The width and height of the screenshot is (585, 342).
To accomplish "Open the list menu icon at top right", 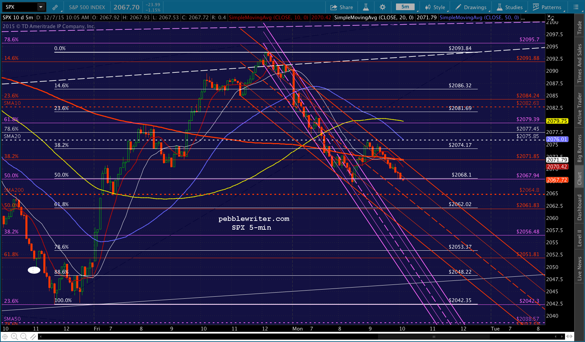I will 576,7.
